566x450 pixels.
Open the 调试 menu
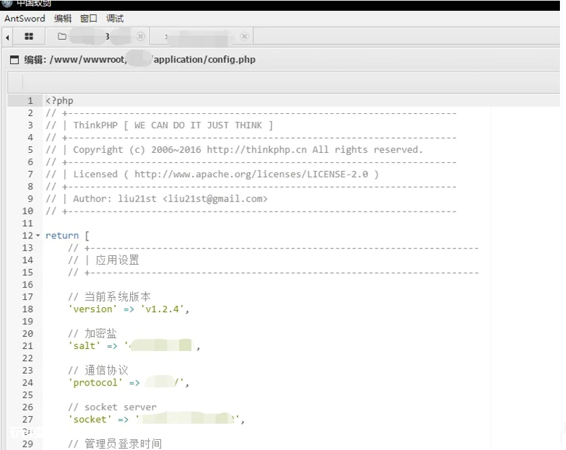pos(115,18)
